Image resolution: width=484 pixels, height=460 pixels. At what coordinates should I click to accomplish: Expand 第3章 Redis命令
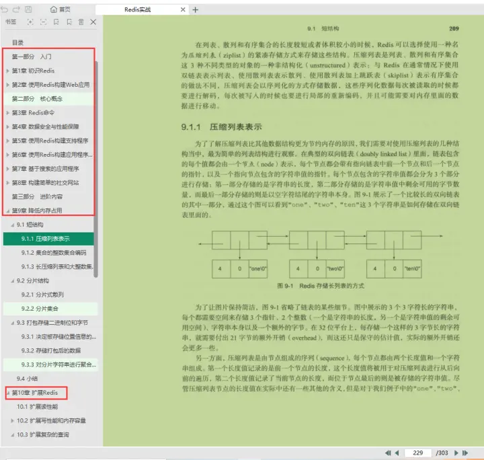(x=7, y=113)
